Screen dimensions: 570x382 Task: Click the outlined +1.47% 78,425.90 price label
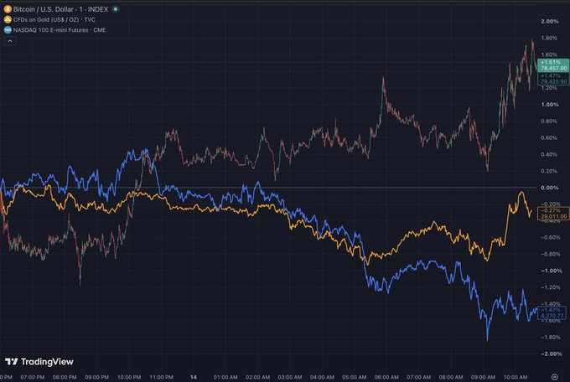pos(553,79)
